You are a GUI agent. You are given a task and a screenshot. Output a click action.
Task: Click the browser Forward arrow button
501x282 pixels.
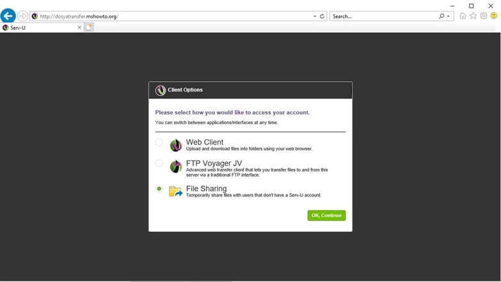(22, 16)
